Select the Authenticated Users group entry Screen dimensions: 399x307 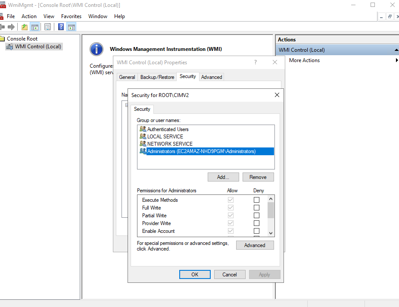tap(168, 129)
